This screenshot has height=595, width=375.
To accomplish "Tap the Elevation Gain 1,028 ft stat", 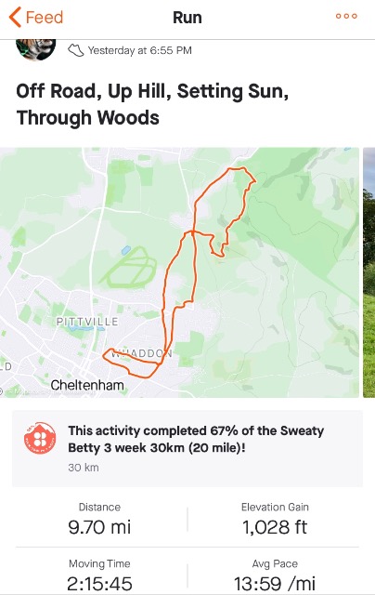I will click(275, 520).
